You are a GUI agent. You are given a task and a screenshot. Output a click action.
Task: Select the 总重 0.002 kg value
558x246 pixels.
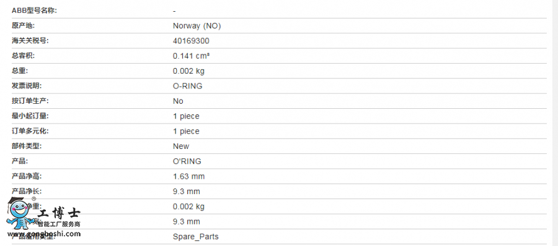coord(188,71)
